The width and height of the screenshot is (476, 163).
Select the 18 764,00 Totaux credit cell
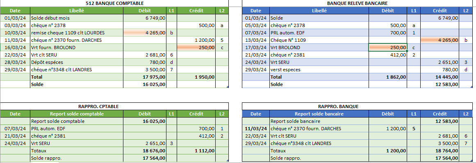pos(440,151)
